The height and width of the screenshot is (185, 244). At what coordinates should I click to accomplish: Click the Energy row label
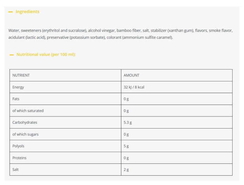pyautogui.click(x=18, y=87)
